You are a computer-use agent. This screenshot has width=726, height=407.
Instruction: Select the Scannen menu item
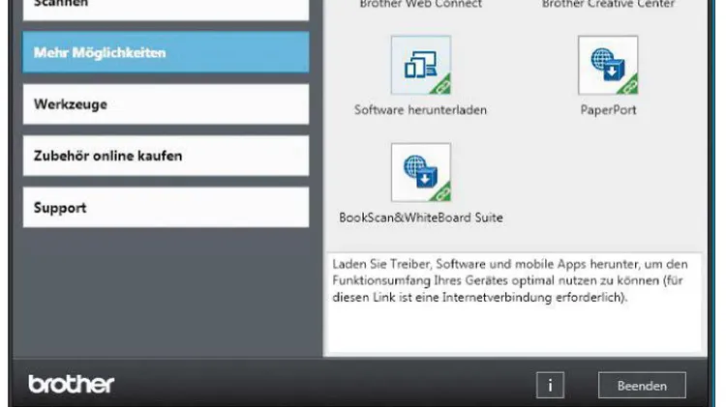tap(166, 10)
